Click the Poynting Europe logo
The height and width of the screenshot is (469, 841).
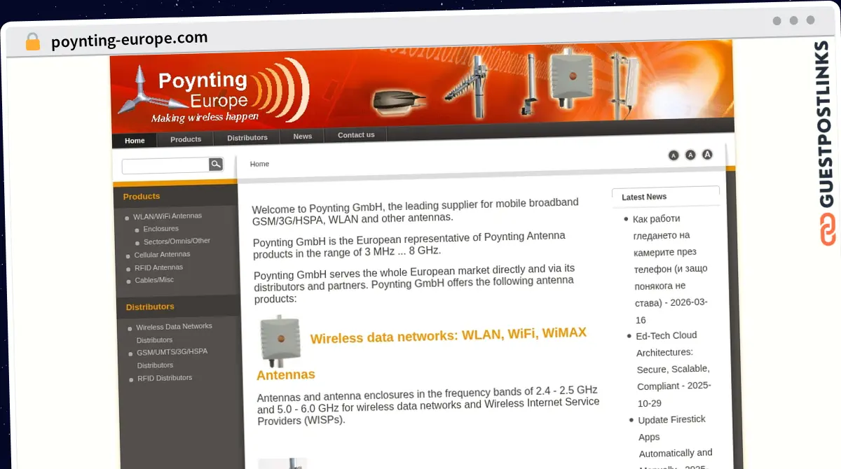(x=214, y=91)
